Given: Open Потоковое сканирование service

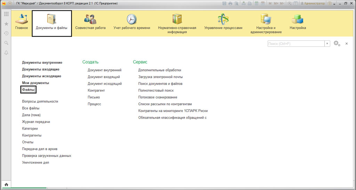Looking at the screenshot, I should [157, 97].
